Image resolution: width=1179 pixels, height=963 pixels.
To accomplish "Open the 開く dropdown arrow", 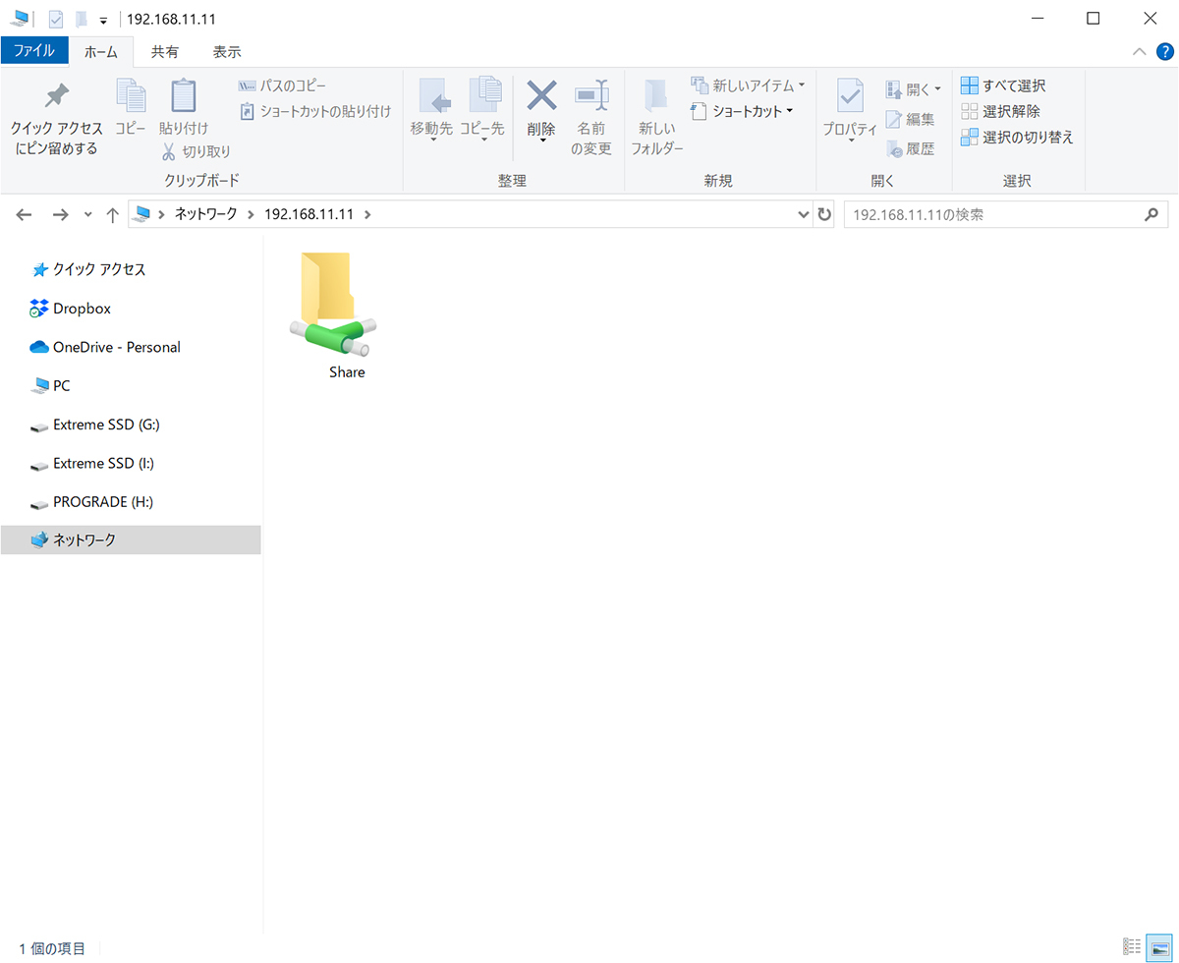I will (936, 89).
